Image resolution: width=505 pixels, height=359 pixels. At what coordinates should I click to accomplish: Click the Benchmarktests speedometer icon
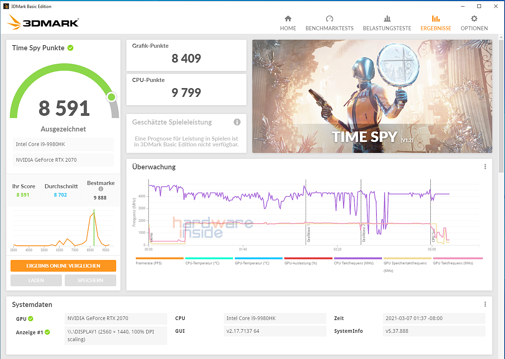[x=330, y=18]
